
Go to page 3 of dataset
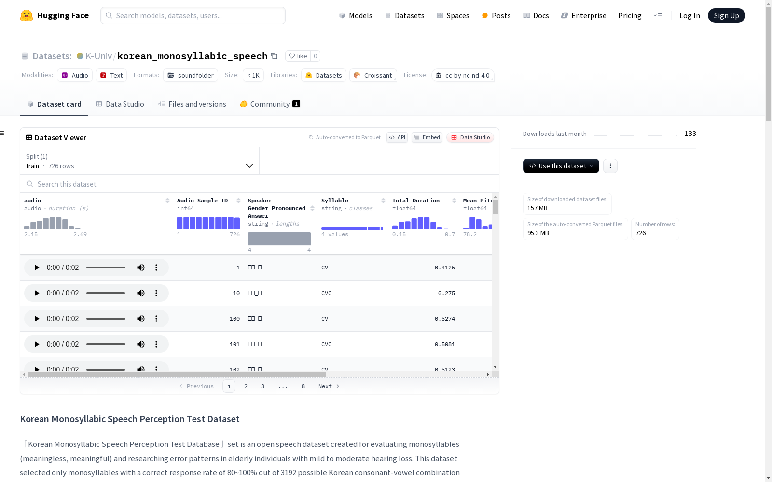point(263,386)
